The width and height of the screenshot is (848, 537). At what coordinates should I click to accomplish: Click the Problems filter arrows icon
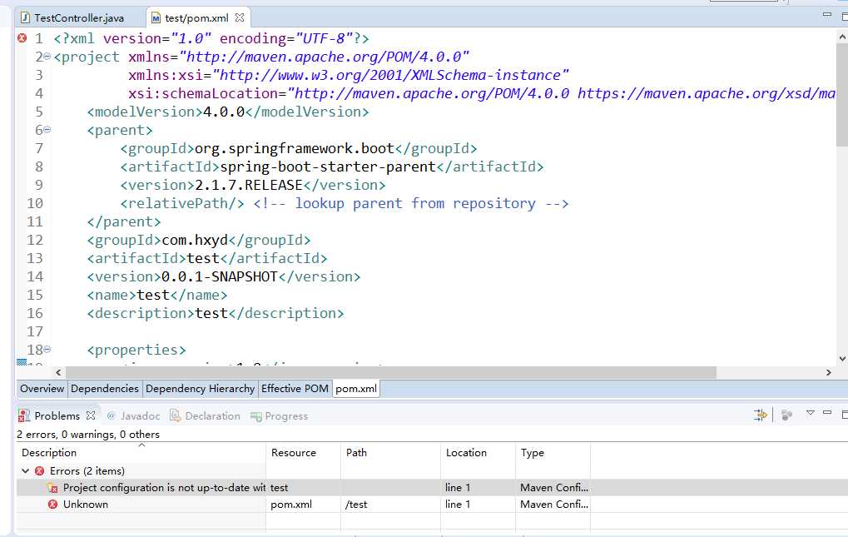[761, 415]
